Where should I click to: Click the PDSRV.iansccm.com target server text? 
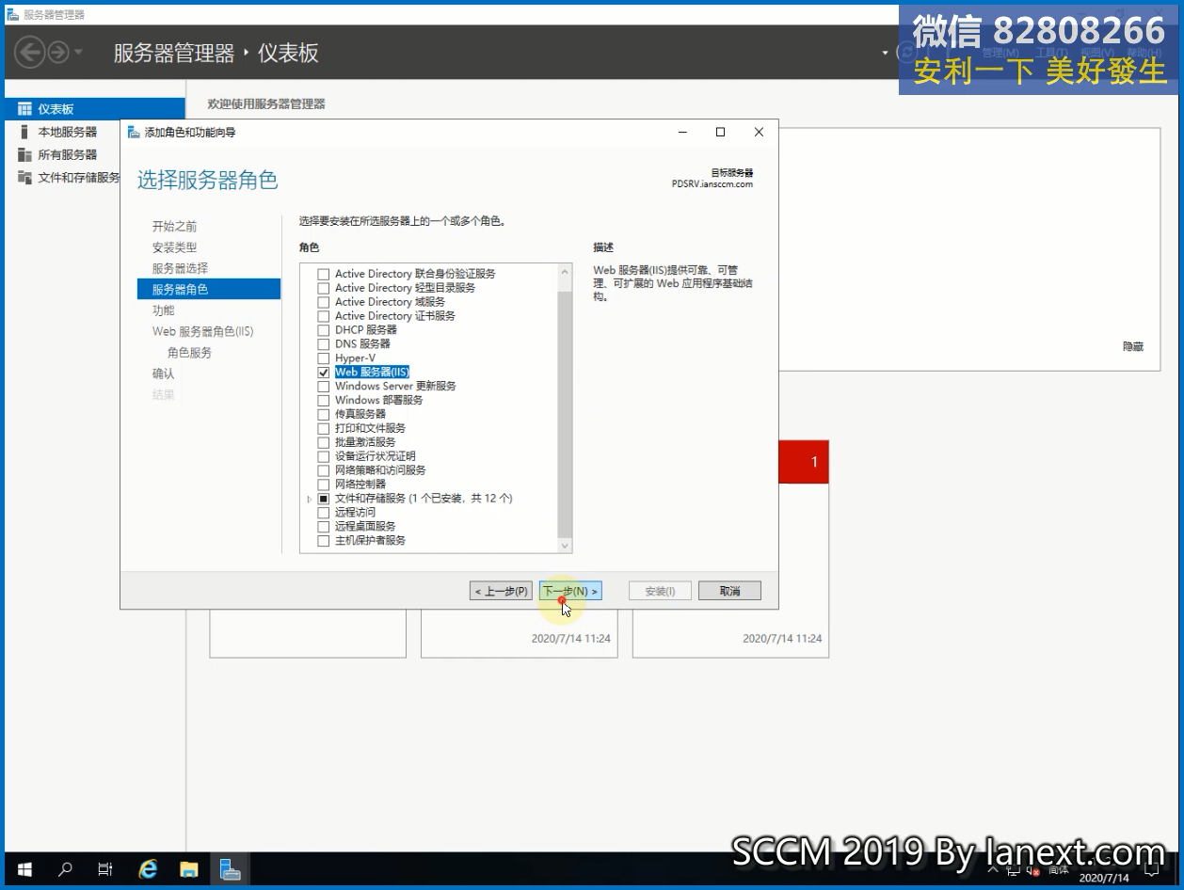click(712, 184)
